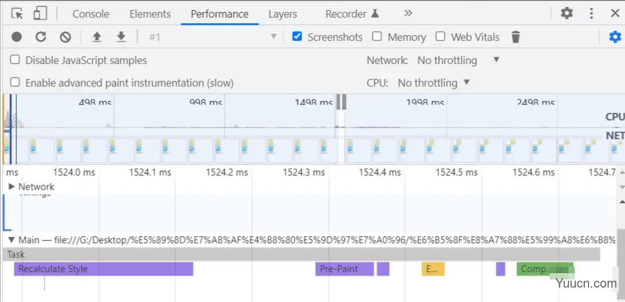Click the 1524.4 ms ruler mark

pos(379,172)
